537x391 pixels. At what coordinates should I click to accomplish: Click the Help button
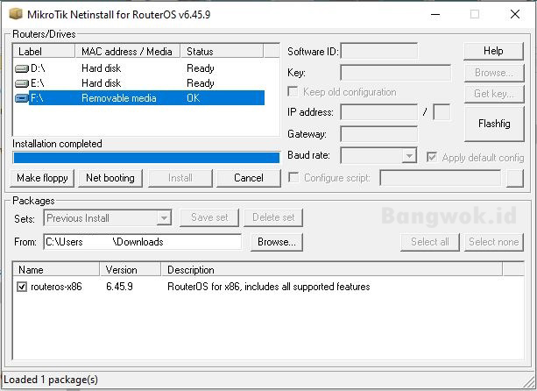coord(493,51)
